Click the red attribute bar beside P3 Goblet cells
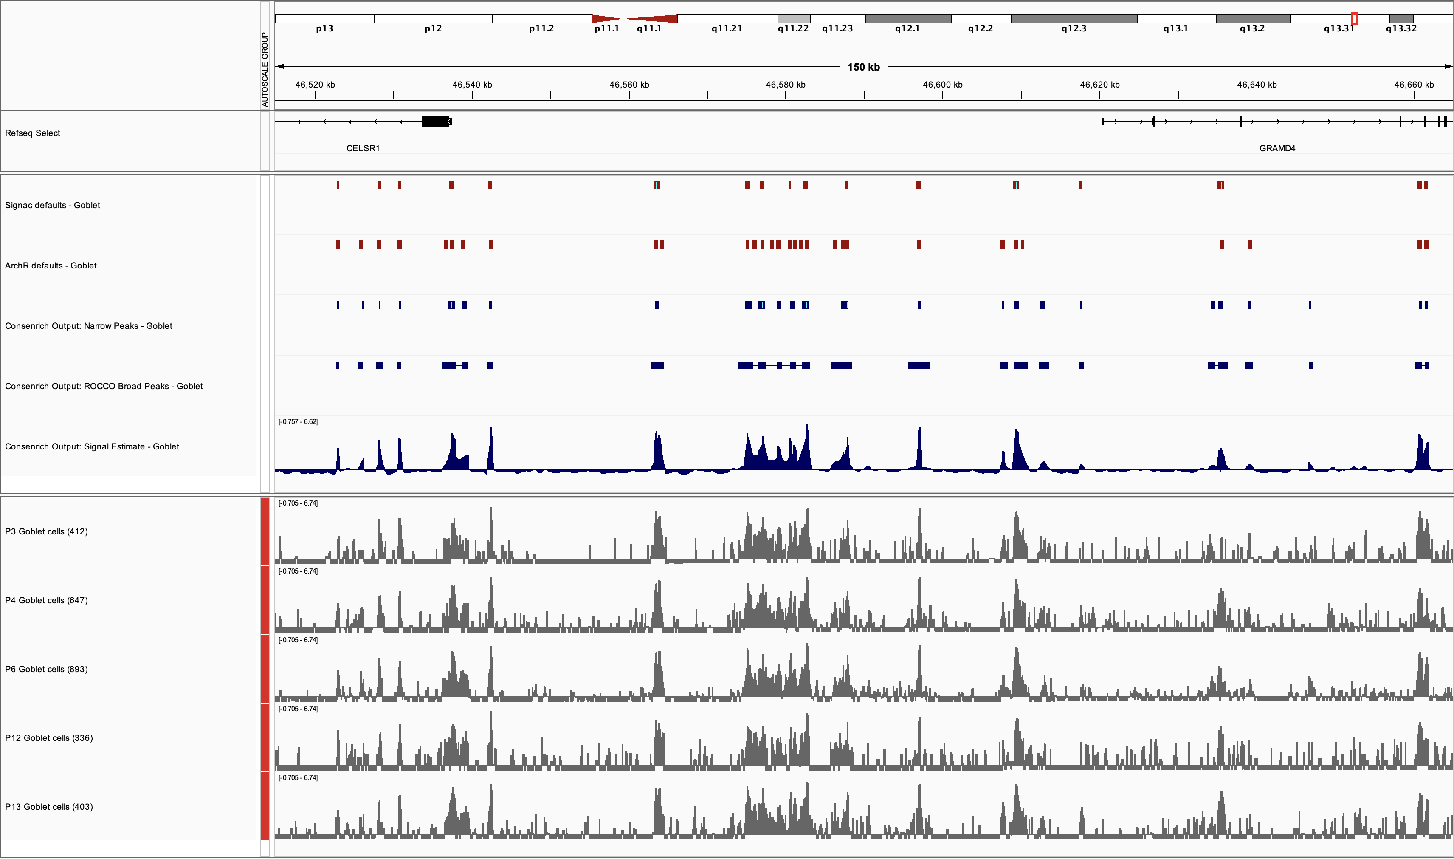Viewport: 1454px width, 859px height. coord(265,531)
